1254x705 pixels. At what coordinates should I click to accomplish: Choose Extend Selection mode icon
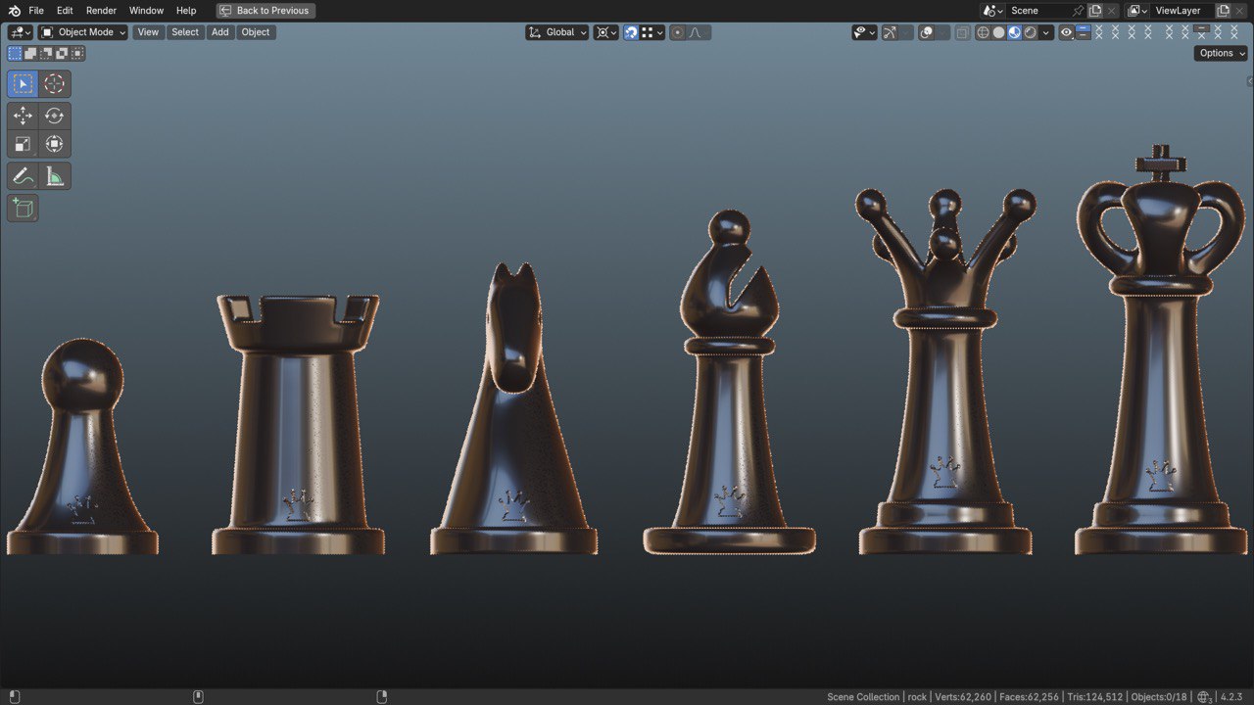[30, 53]
